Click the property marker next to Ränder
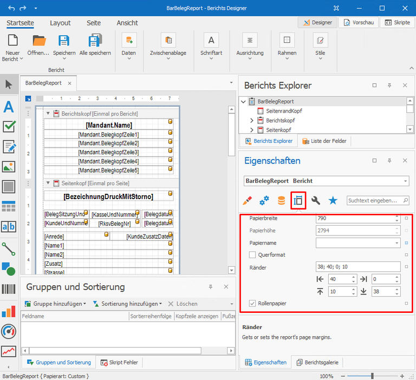416x380 pixels. (x=406, y=267)
